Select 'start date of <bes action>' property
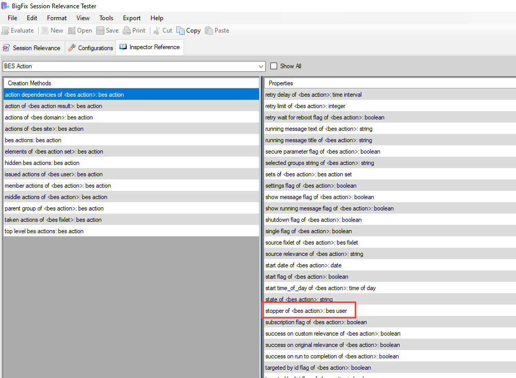 coord(390,265)
